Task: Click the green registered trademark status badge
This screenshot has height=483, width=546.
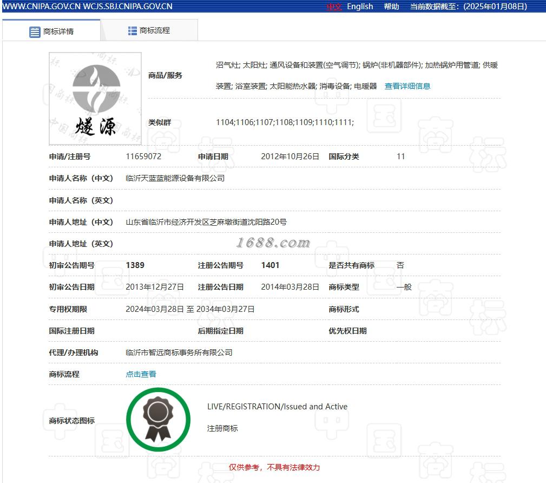Action: [x=158, y=419]
